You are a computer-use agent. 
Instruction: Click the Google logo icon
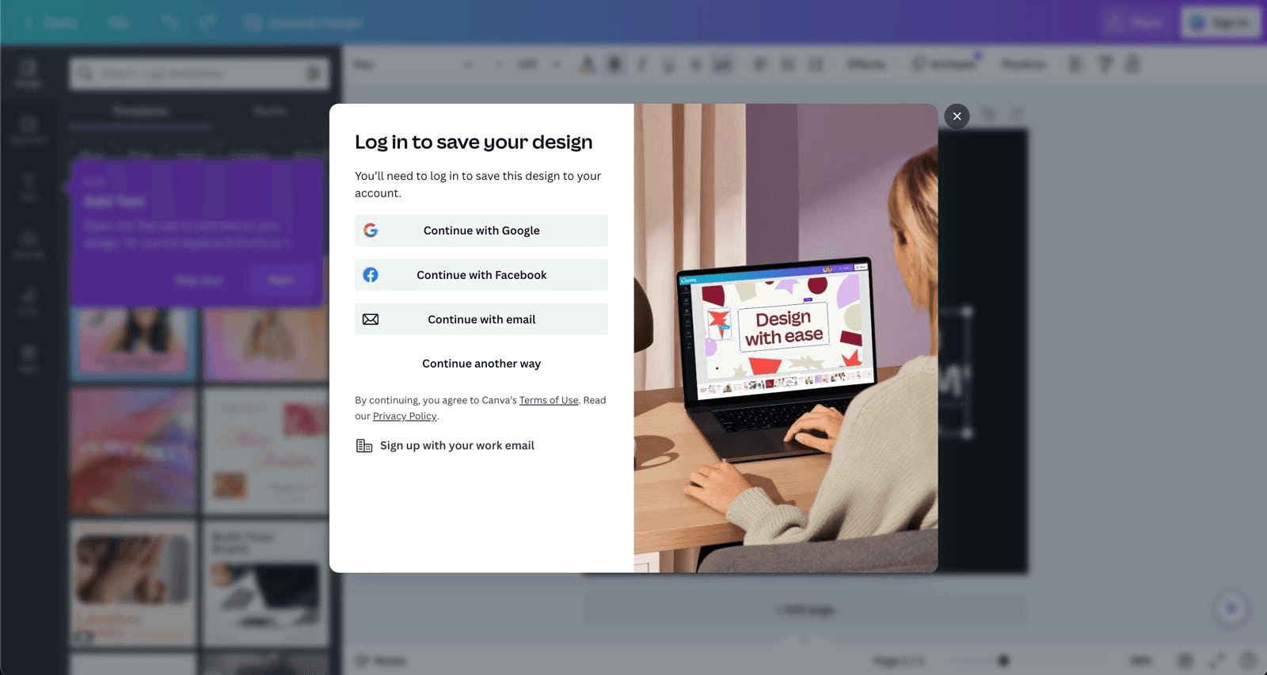tap(371, 231)
